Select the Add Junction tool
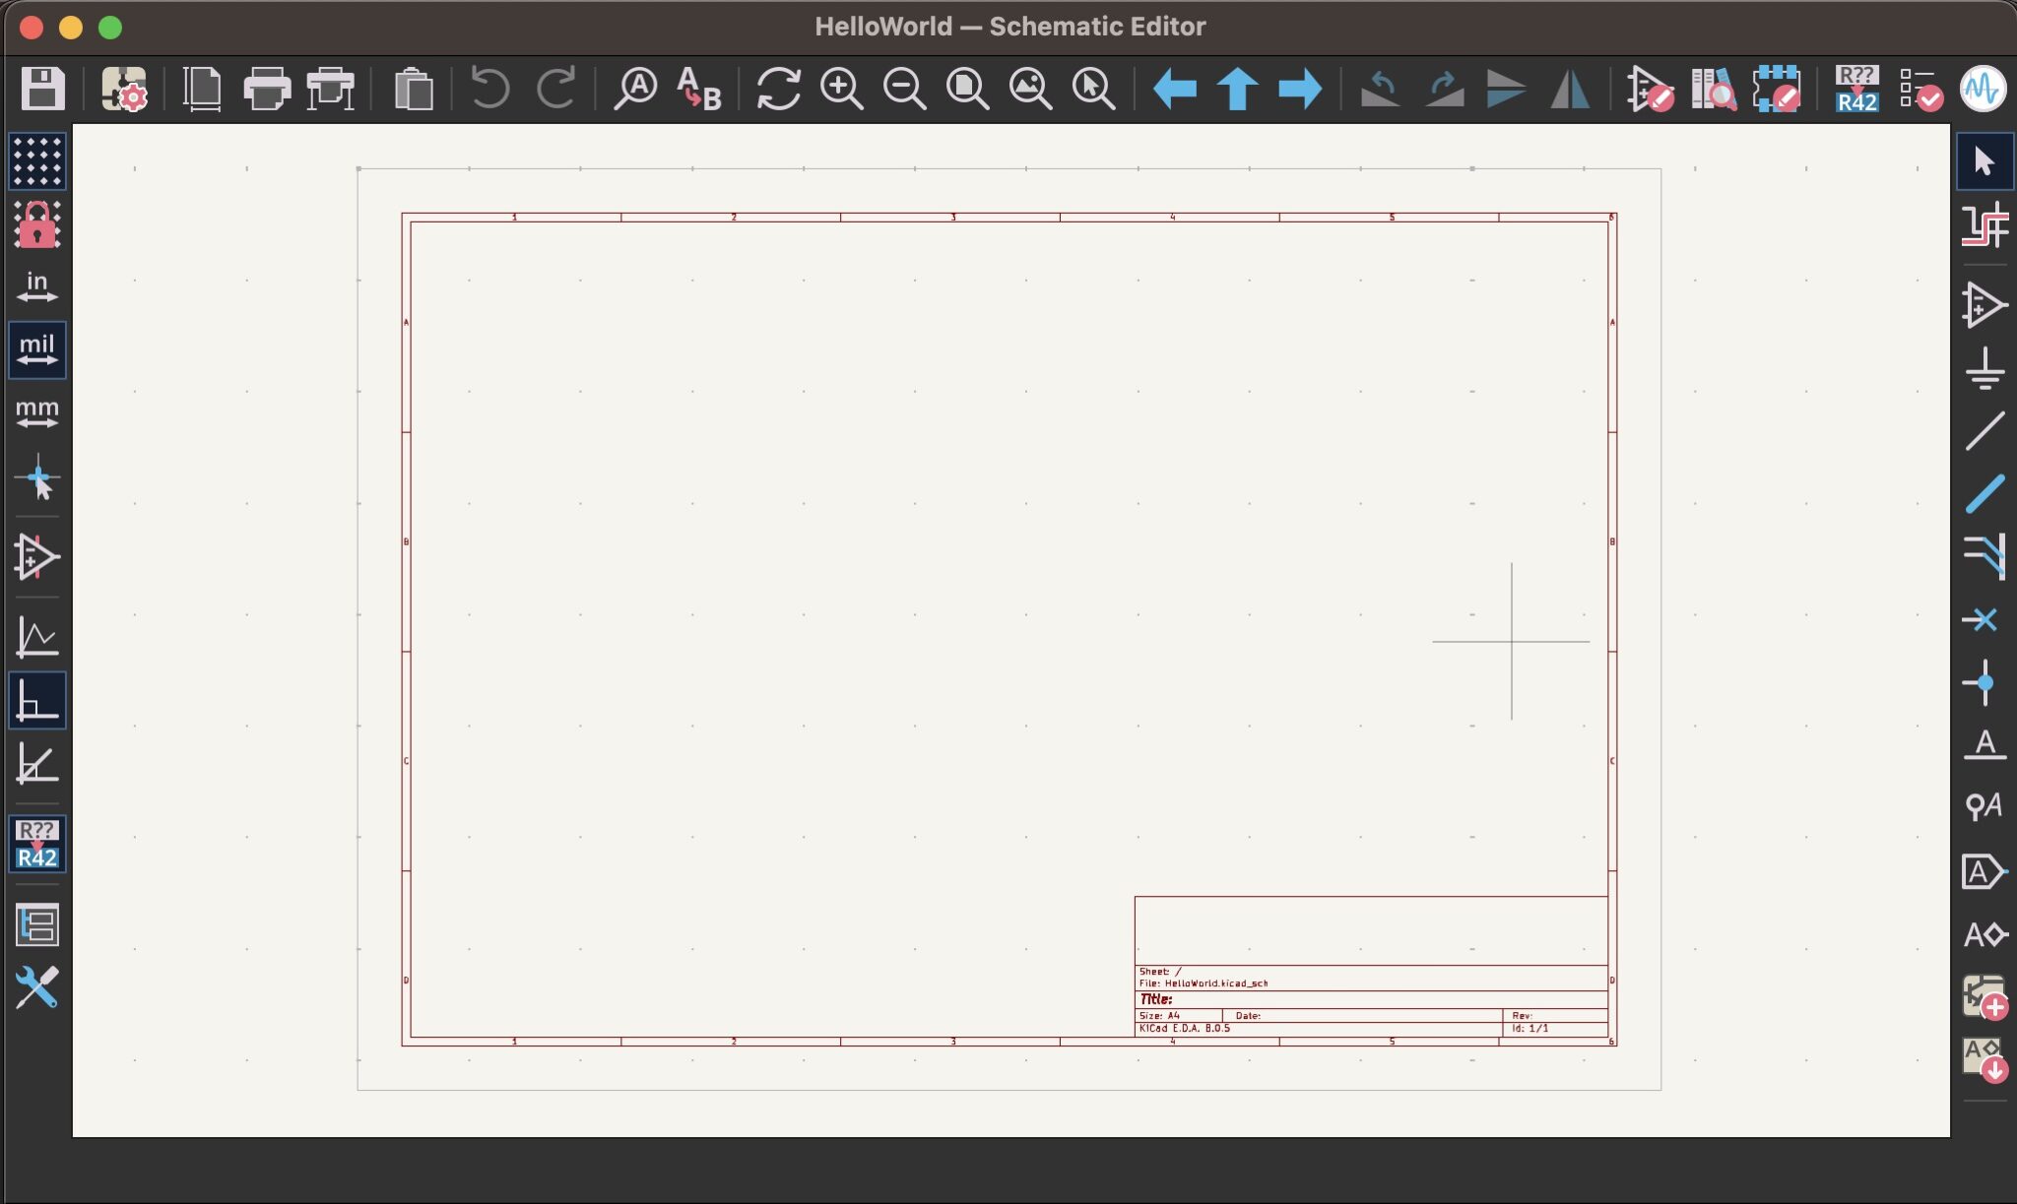This screenshot has width=2017, height=1204. coord(1984,682)
